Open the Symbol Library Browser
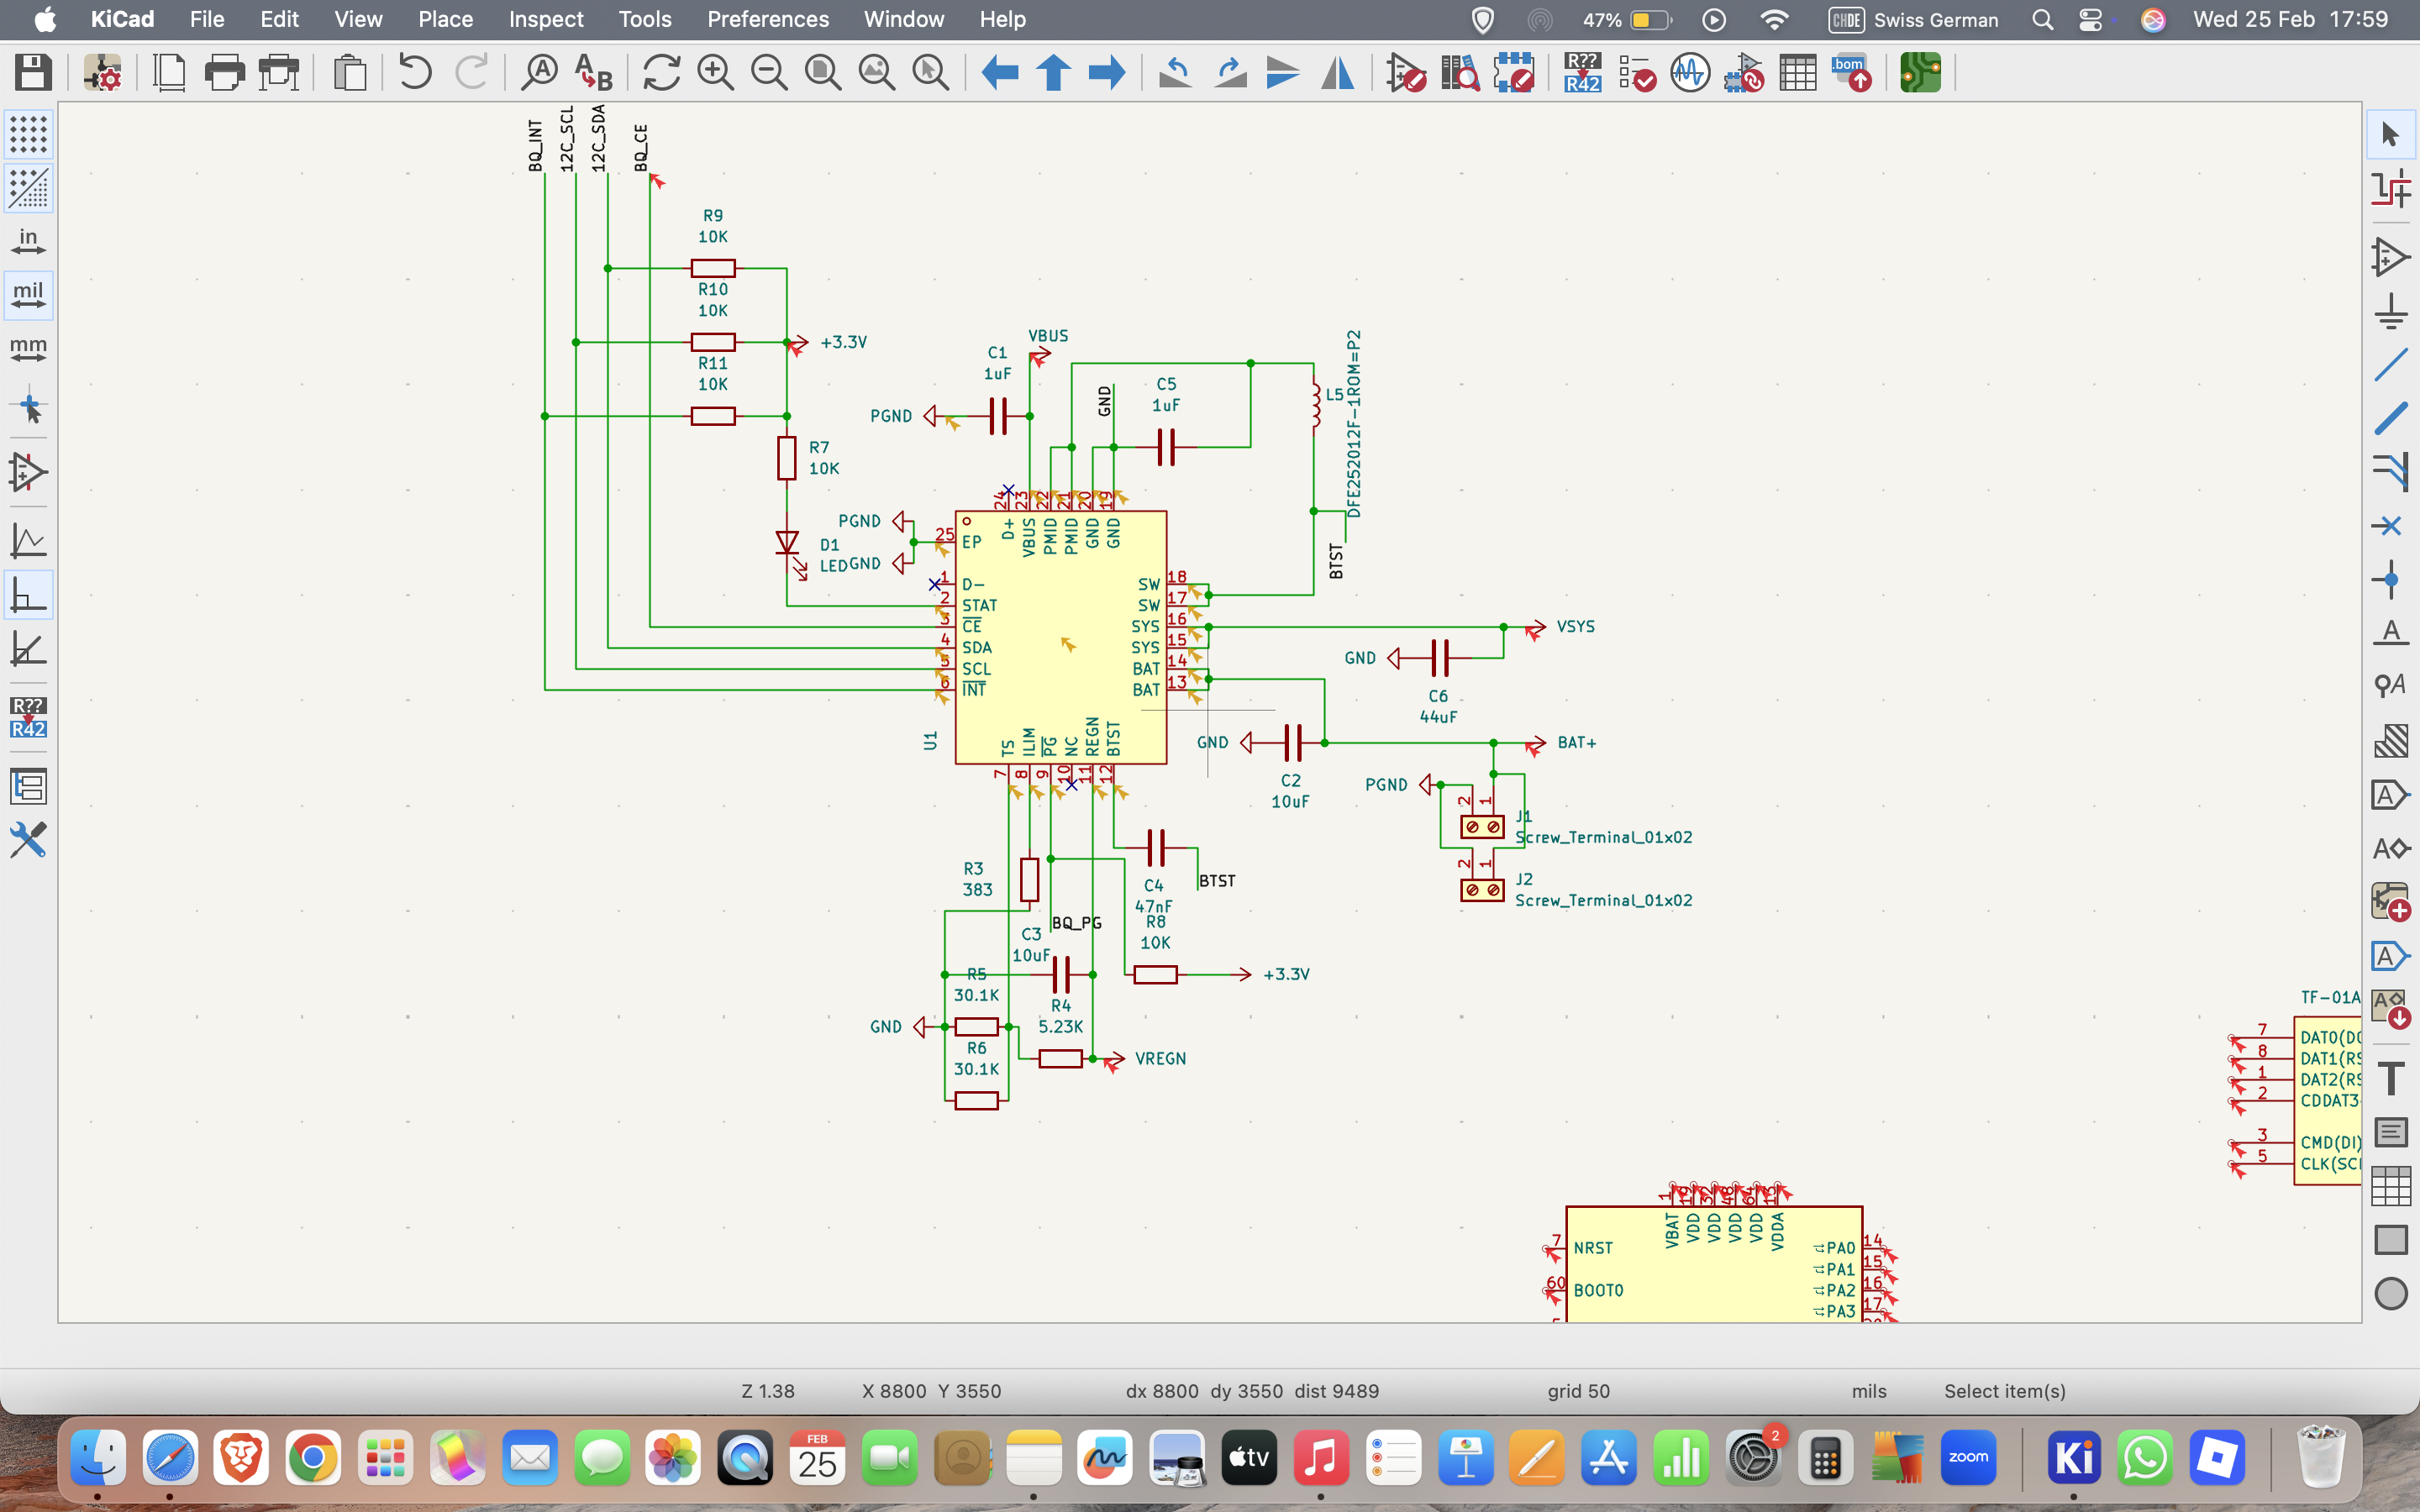 (x=1461, y=73)
